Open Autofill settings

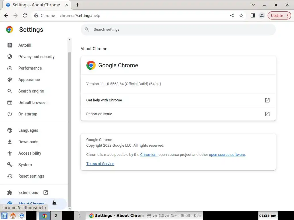(25, 45)
